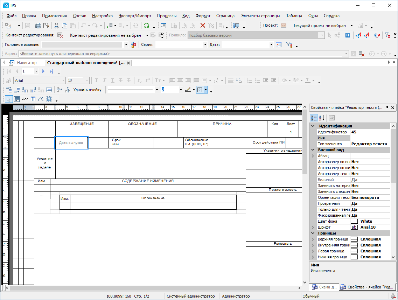Viewport: 398px width, 300px height.
Task: Open the calendar icon beside Дата field
Action: (279, 44)
